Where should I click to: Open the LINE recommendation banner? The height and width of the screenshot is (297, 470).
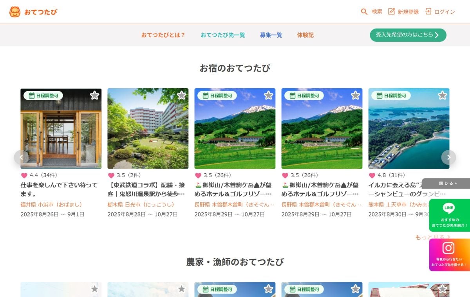[x=449, y=215]
